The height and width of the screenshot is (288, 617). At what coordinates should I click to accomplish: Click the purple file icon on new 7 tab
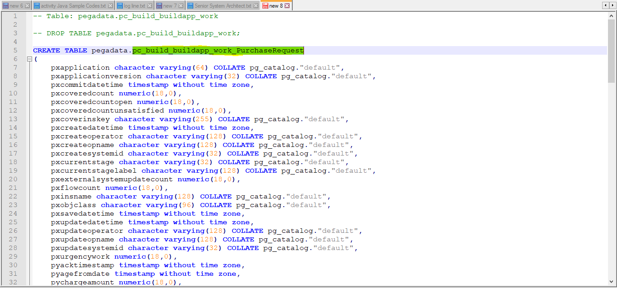tap(159, 5)
